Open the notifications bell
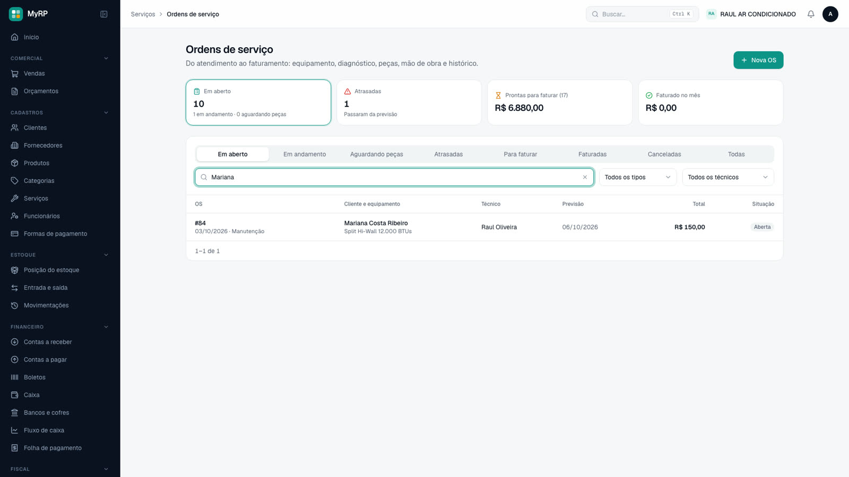The height and width of the screenshot is (477, 849). (811, 14)
